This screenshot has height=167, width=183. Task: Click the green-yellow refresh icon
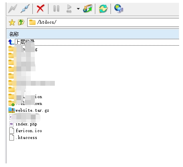click(x=103, y=9)
